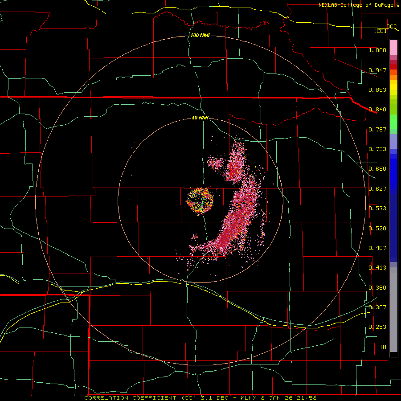Click the multicolored clutter circle at radar site
The image size is (401, 401).
pyautogui.click(x=200, y=200)
